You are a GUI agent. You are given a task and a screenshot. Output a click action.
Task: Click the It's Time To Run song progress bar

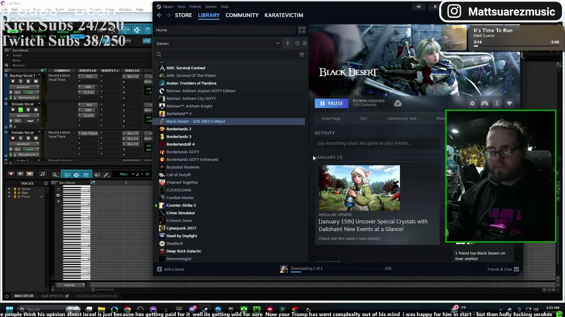(516, 47)
